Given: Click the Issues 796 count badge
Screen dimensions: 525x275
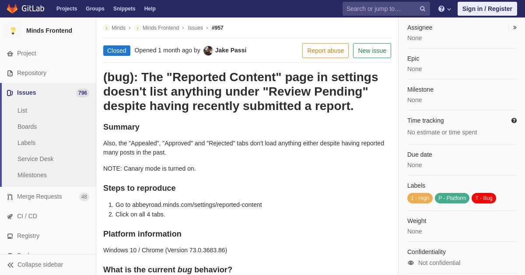Looking at the screenshot, I should point(83,93).
